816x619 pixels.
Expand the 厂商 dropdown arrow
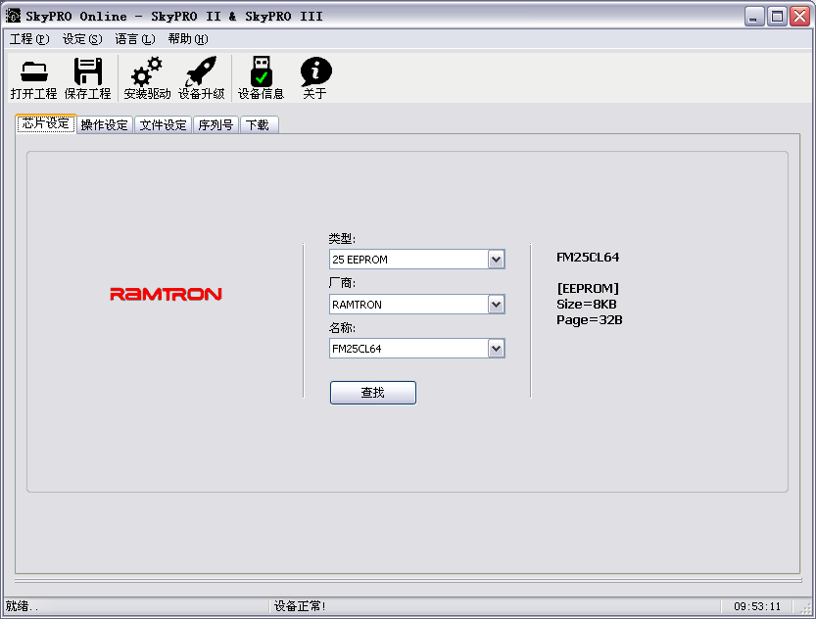(x=496, y=305)
